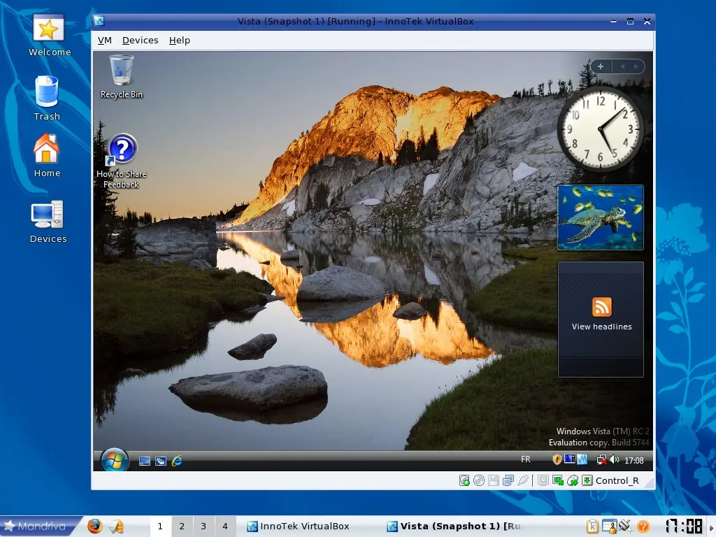
Task: Open the FR language selector on the taskbar
Action: point(525,459)
